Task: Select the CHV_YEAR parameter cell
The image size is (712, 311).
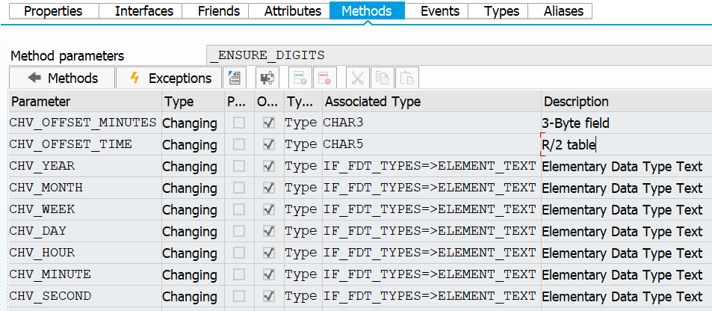Action: pyautogui.click(x=84, y=167)
